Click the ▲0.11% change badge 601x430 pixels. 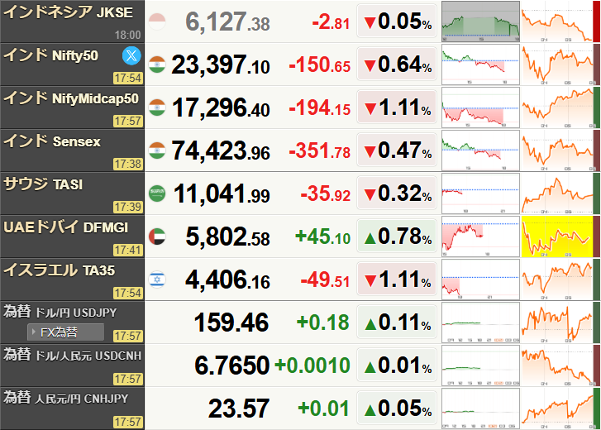click(x=397, y=322)
